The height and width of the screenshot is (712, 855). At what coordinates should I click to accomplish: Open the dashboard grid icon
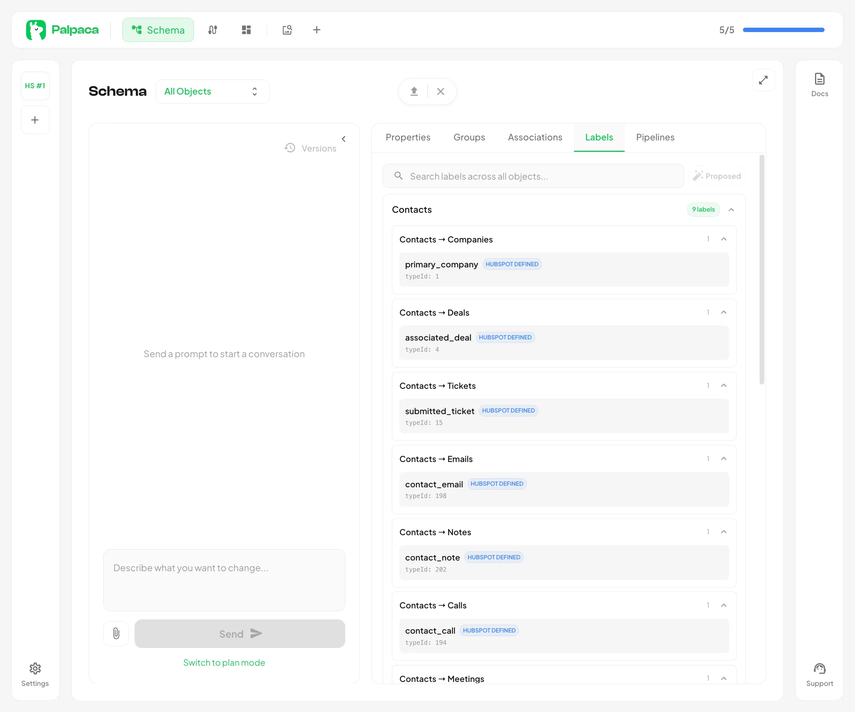[246, 30]
